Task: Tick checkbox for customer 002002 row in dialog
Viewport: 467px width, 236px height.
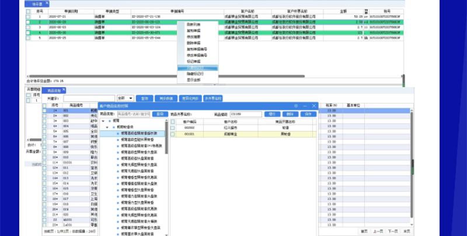Action: tap(173, 128)
